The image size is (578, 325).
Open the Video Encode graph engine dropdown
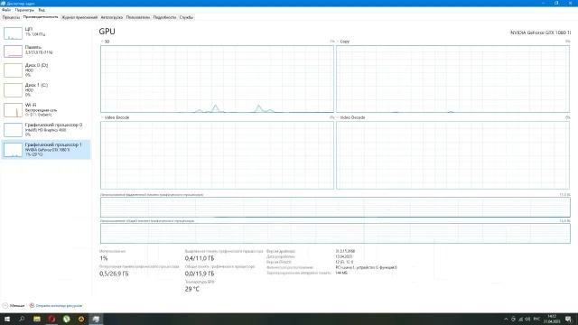(115, 117)
